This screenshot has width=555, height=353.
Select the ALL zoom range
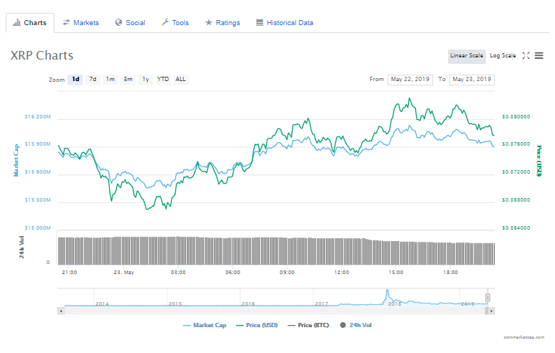(x=181, y=80)
